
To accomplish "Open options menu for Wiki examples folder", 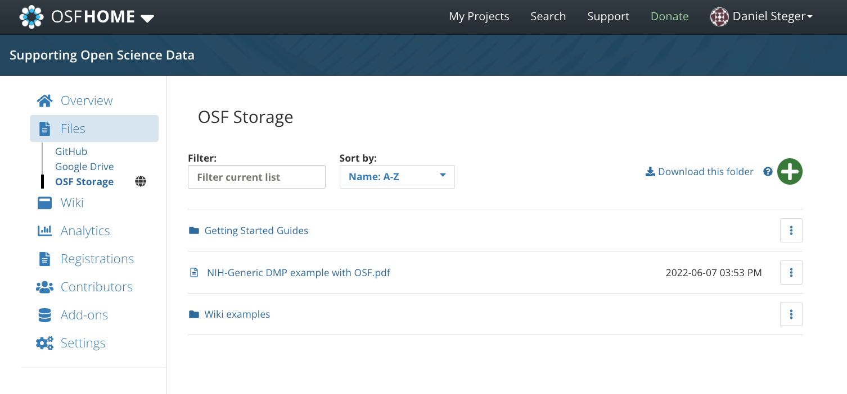I will click(x=791, y=314).
